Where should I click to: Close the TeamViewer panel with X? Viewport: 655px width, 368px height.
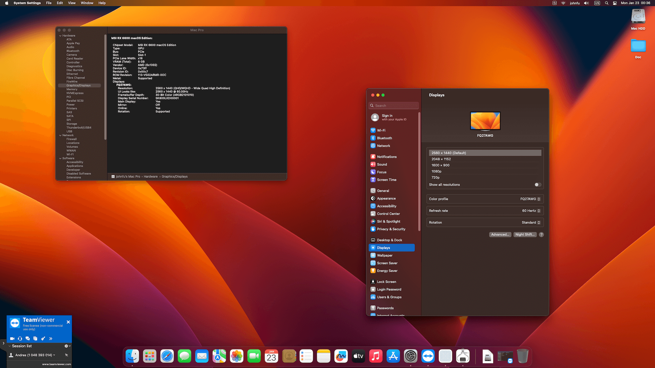[68, 322]
